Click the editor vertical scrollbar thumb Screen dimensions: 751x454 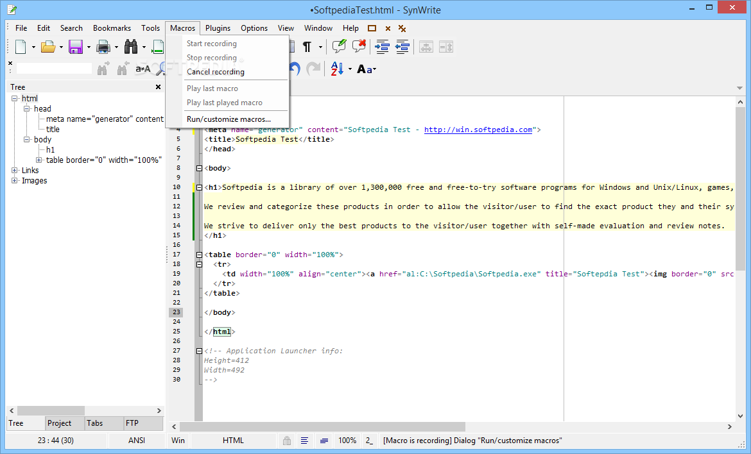(x=740, y=189)
